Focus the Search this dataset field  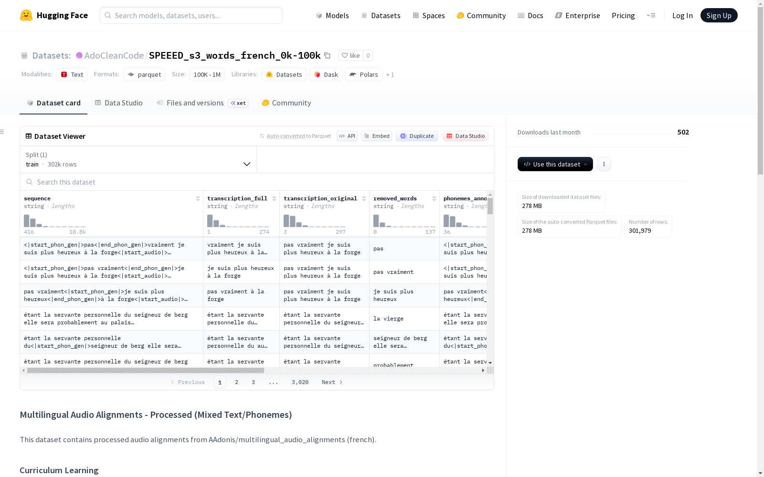257,182
